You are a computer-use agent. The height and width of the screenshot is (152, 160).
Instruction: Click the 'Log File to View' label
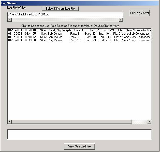(17, 8)
